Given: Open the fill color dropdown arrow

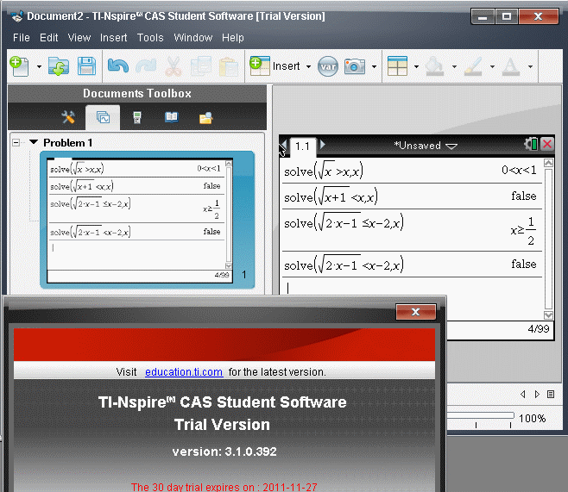Looking at the screenshot, I should [454, 66].
